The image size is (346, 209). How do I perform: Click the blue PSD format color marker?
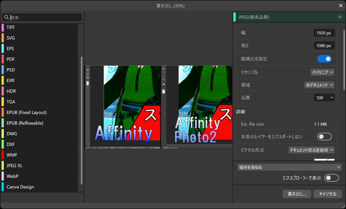pyautogui.click(x=3, y=70)
